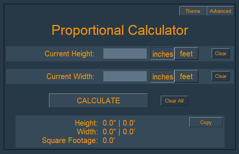Open the Theme options

[193, 11]
